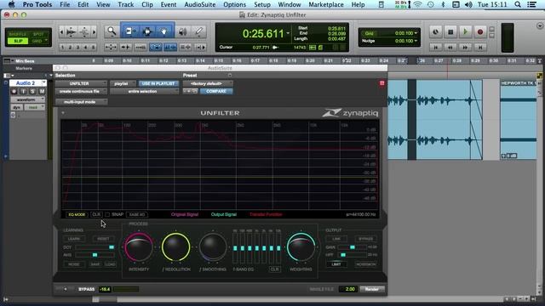Image resolution: width=545 pixels, height=306 pixels.
Task: Toggle Solo on Audio 2 track
Action: (x=32, y=91)
